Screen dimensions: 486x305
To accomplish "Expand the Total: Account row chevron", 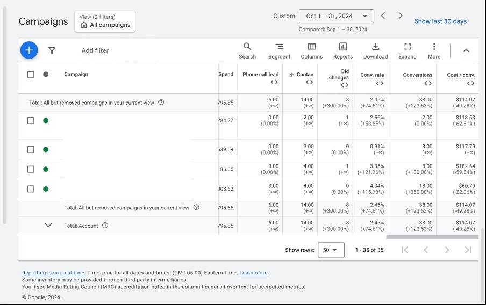I will [x=48, y=226].
